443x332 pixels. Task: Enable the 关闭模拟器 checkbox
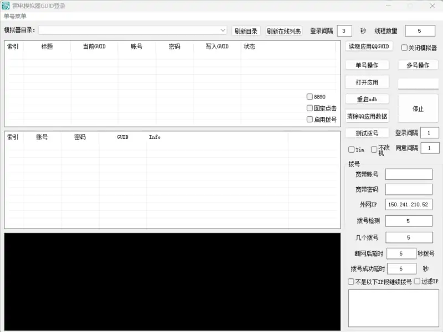coord(404,46)
